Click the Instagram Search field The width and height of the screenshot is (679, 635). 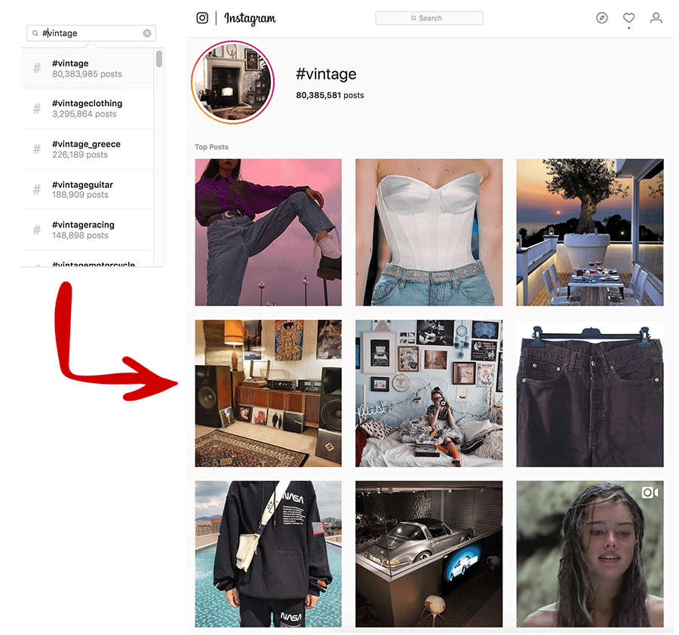(x=429, y=18)
